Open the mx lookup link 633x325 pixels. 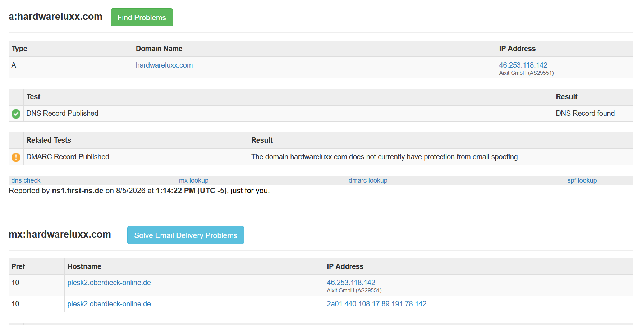coord(194,180)
